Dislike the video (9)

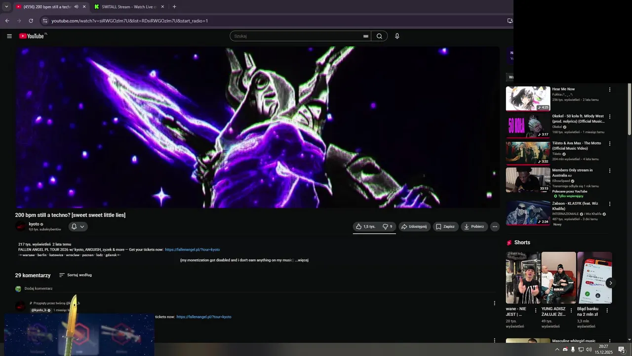pyautogui.click(x=388, y=226)
